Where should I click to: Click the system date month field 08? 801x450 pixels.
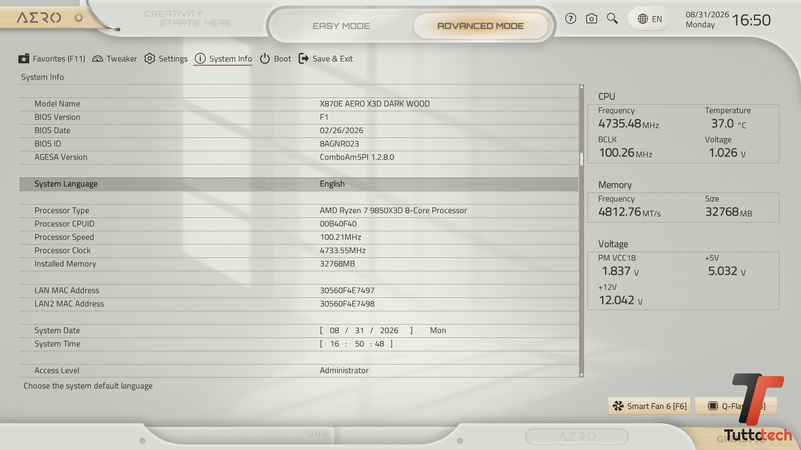click(x=334, y=330)
